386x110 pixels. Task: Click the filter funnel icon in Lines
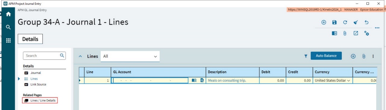pos(306,56)
